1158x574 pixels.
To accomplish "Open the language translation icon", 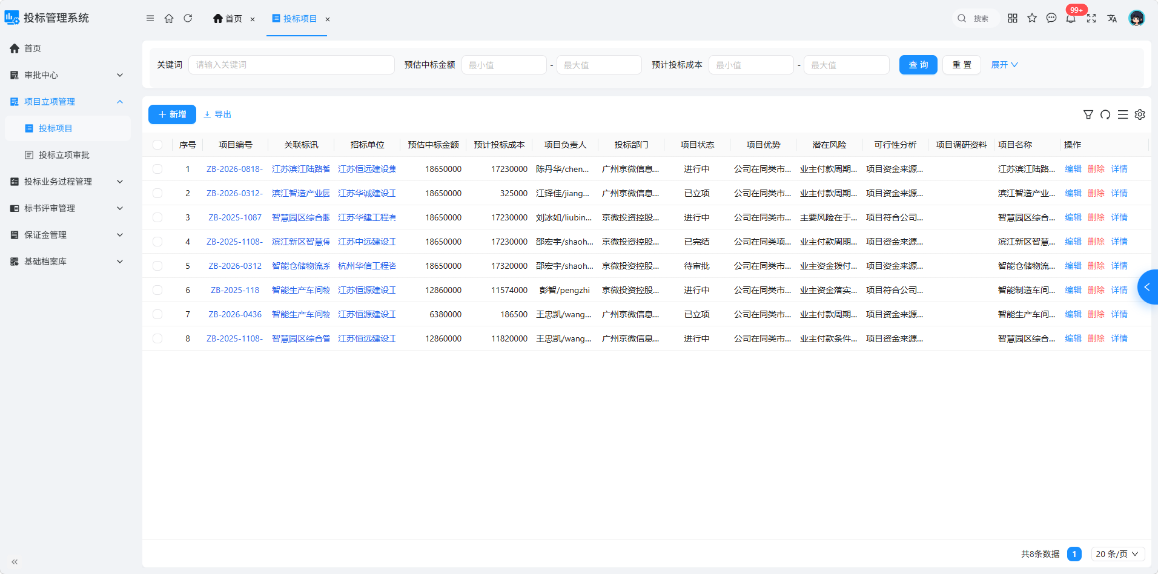I will (1112, 18).
